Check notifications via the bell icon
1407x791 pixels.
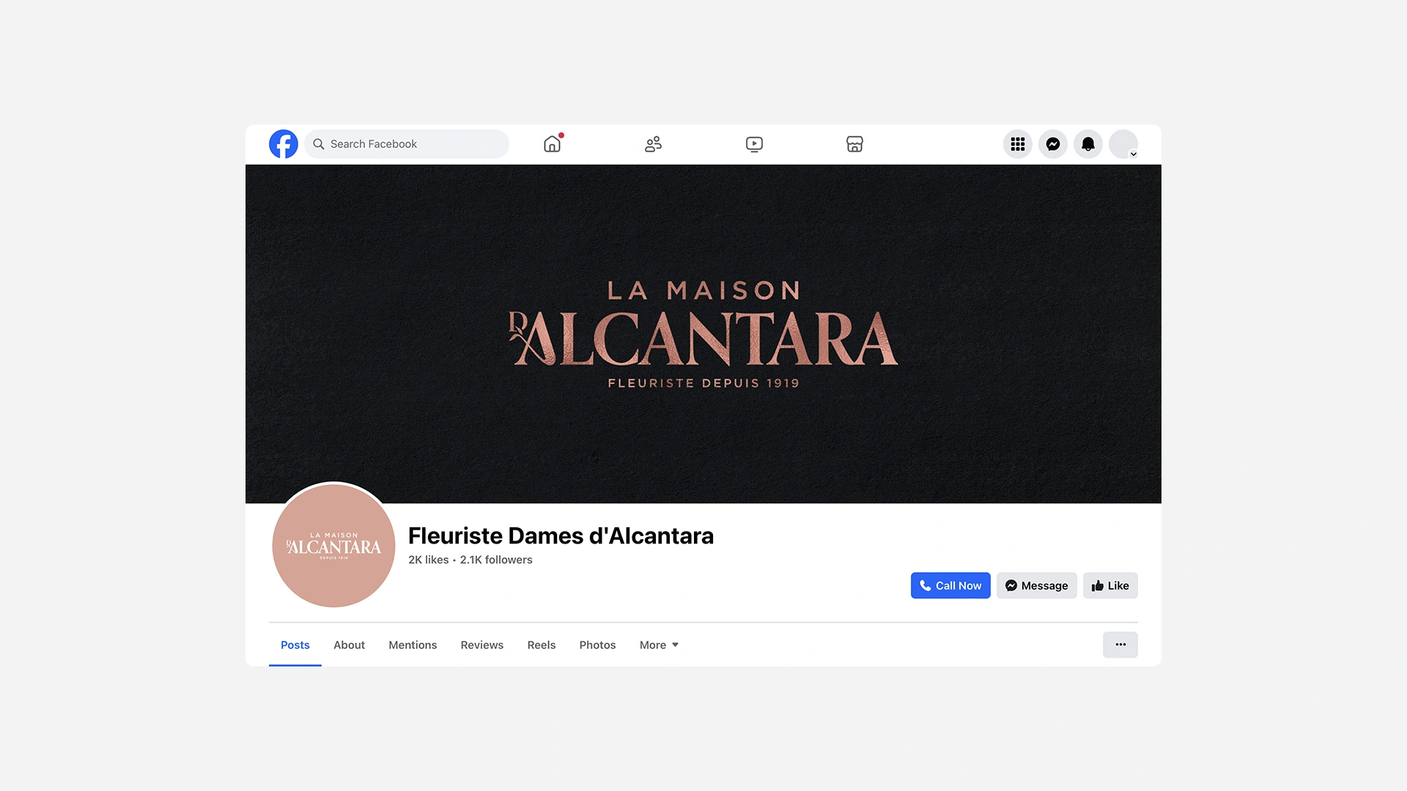[1087, 144]
